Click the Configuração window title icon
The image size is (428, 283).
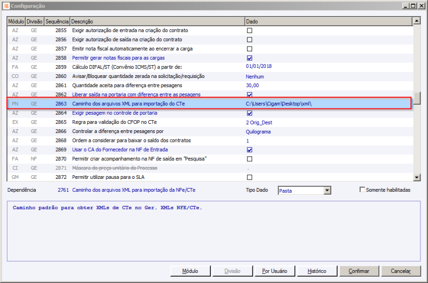coord(6,6)
